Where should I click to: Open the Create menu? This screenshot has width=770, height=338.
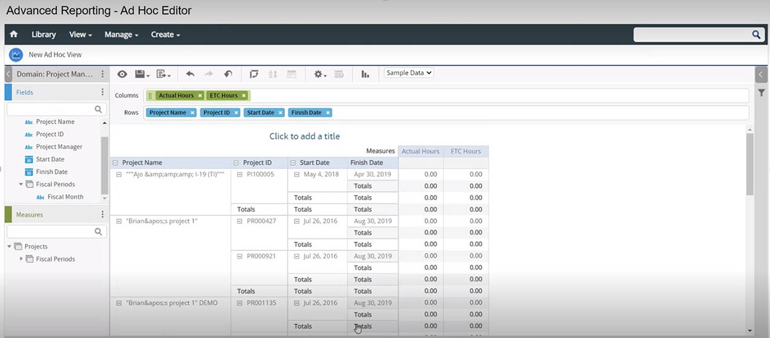tap(165, 34)
